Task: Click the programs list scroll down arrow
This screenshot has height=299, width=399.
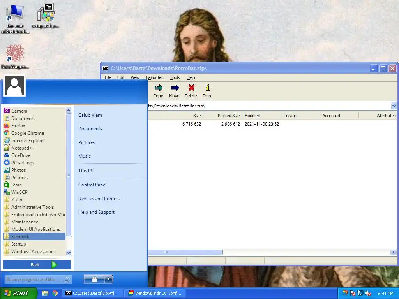Action: [69, 253]
